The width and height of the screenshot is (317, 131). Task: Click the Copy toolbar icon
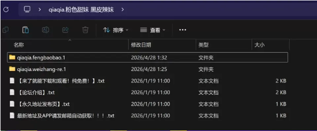click(6, 30)
